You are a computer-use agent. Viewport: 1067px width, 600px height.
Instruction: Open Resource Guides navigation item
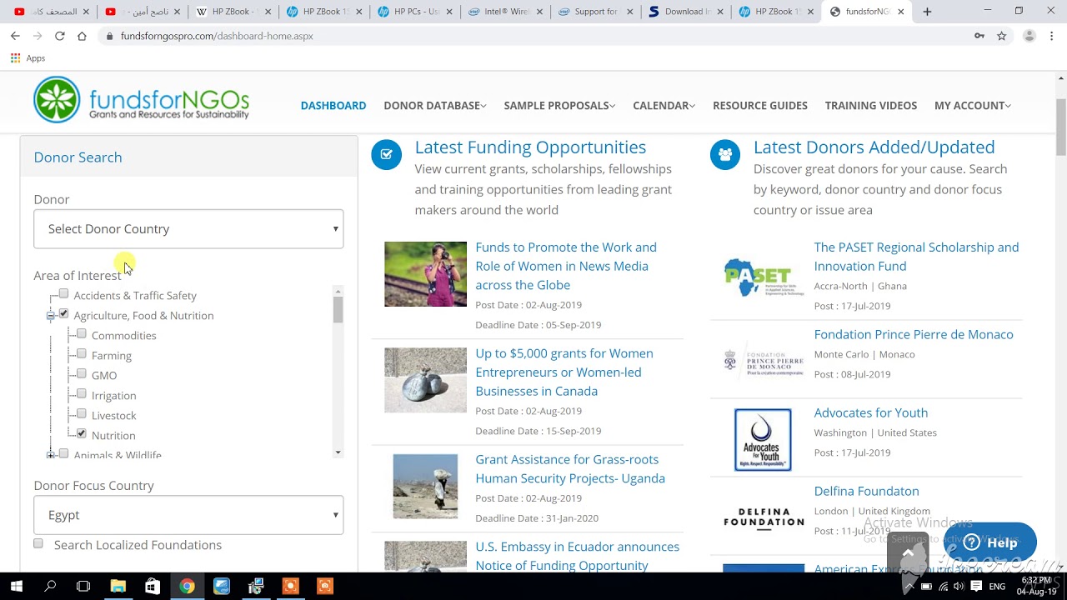(x=760, y=106)
